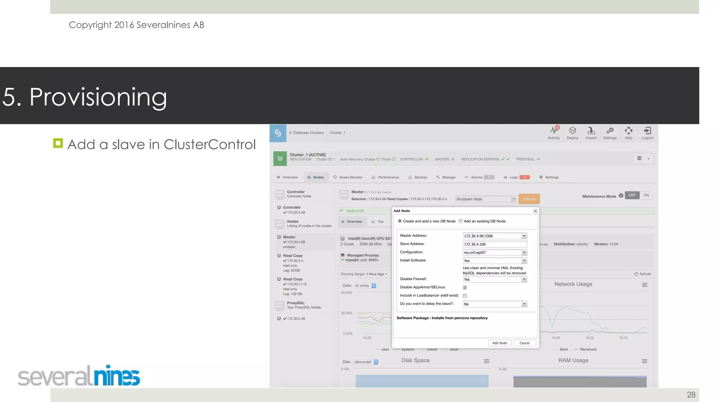Click the Logout icon
Image resolution: width=716 pixels, height=402 pixels.
[x=647, y=133]
